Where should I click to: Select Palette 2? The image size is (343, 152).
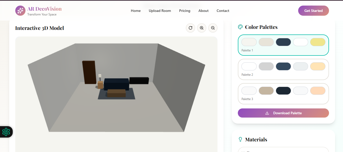point(283,69)
